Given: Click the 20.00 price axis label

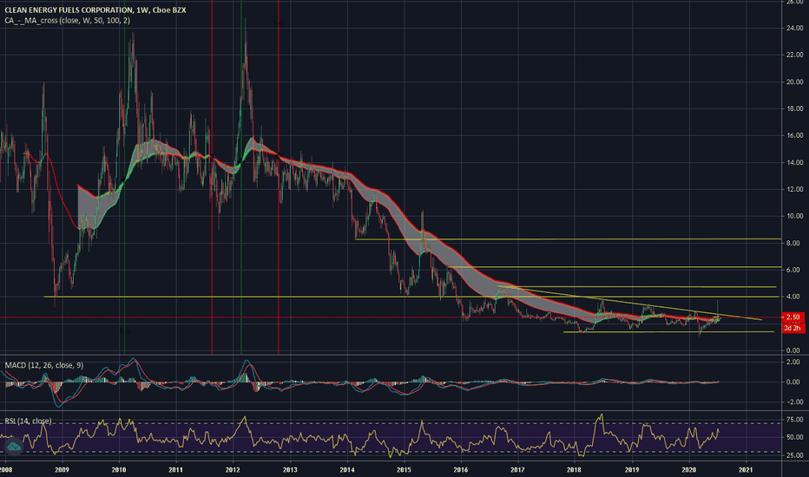Looking at the screenshot, I should point(794,82).
